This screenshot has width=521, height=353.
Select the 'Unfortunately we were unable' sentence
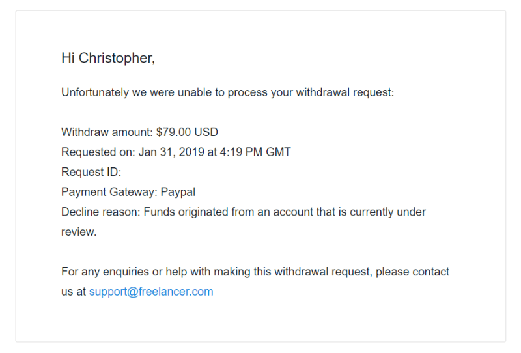[227, 92]
